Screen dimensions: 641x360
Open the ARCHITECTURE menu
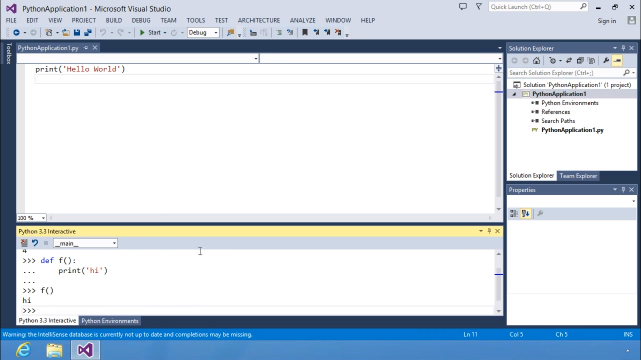259,20
